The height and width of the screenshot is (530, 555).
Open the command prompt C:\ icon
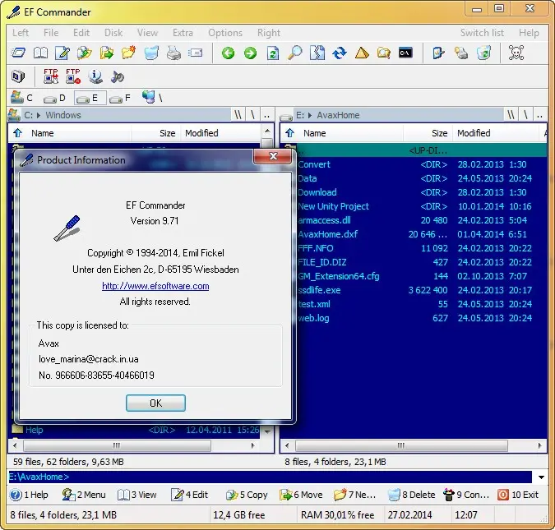point(405,53)
